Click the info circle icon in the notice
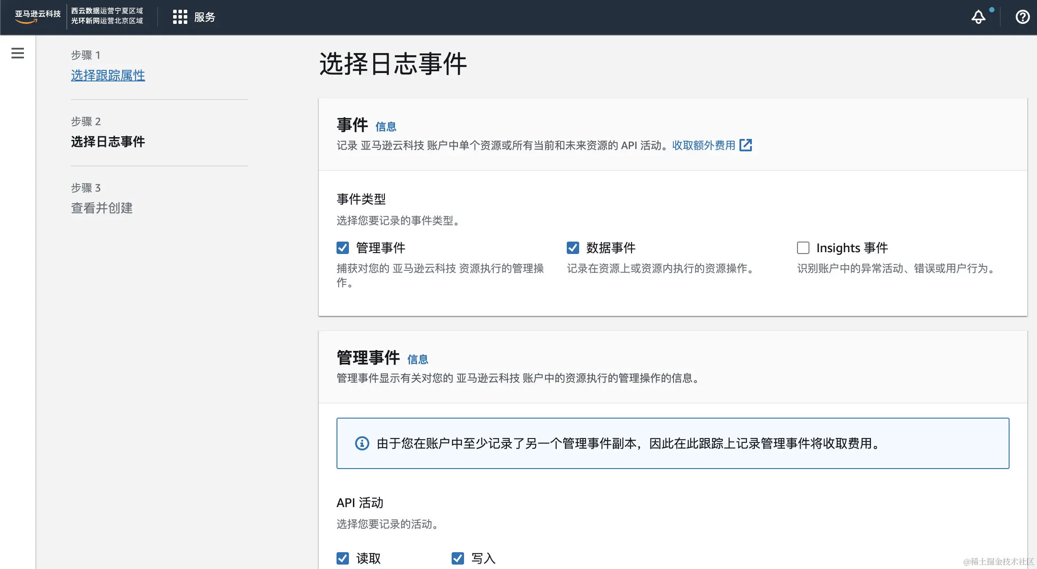Image resolution: width=1037 pixels, height=569 pixels. coord(362,443)
